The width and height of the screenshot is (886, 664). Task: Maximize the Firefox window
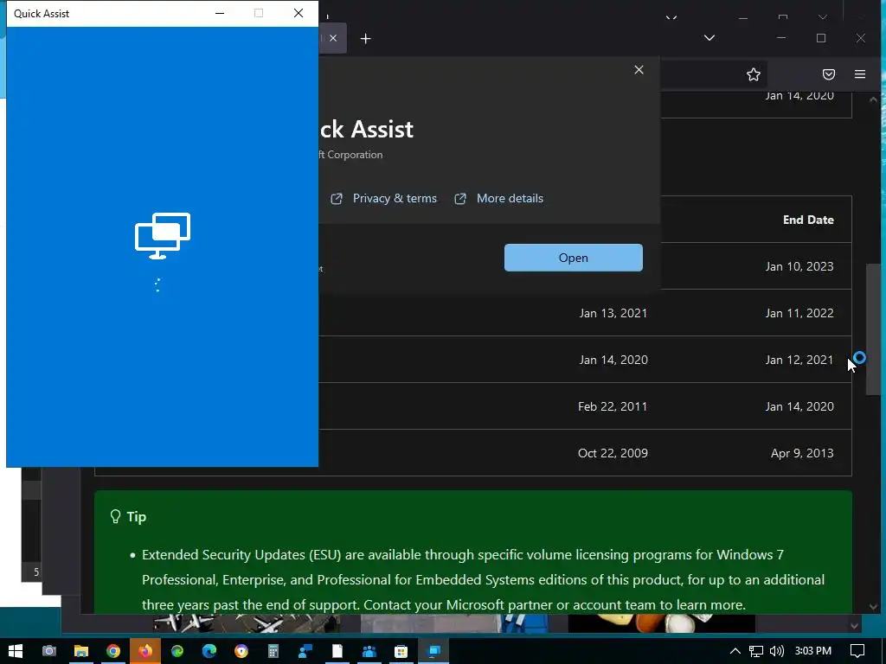821,38
